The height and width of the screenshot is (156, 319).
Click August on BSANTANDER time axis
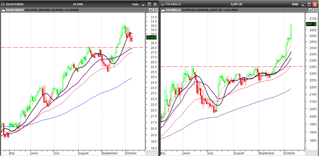tap(84, 153)
